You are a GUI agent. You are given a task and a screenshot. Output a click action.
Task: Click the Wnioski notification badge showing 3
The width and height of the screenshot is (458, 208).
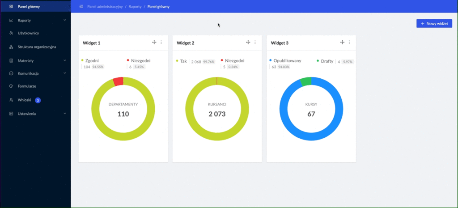click(x=38, y=100)
